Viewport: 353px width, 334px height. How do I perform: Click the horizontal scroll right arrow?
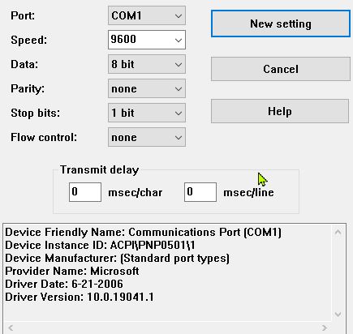point(325,328)
